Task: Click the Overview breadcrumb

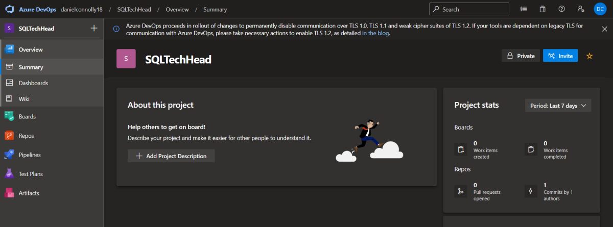Action: point(177,9)
